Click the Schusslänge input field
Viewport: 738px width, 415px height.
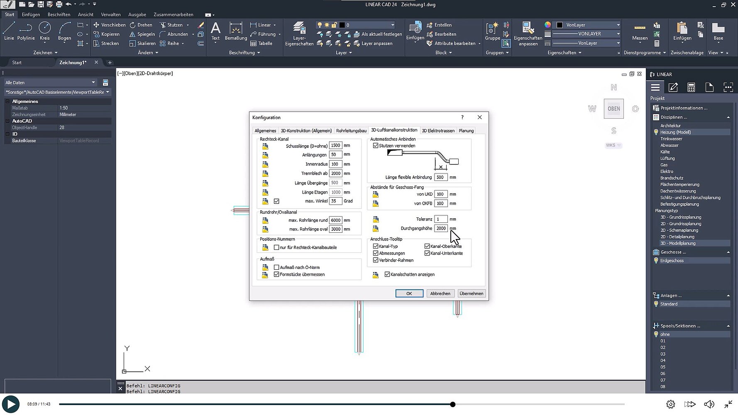pyautogui.click(x=335, y=146)
